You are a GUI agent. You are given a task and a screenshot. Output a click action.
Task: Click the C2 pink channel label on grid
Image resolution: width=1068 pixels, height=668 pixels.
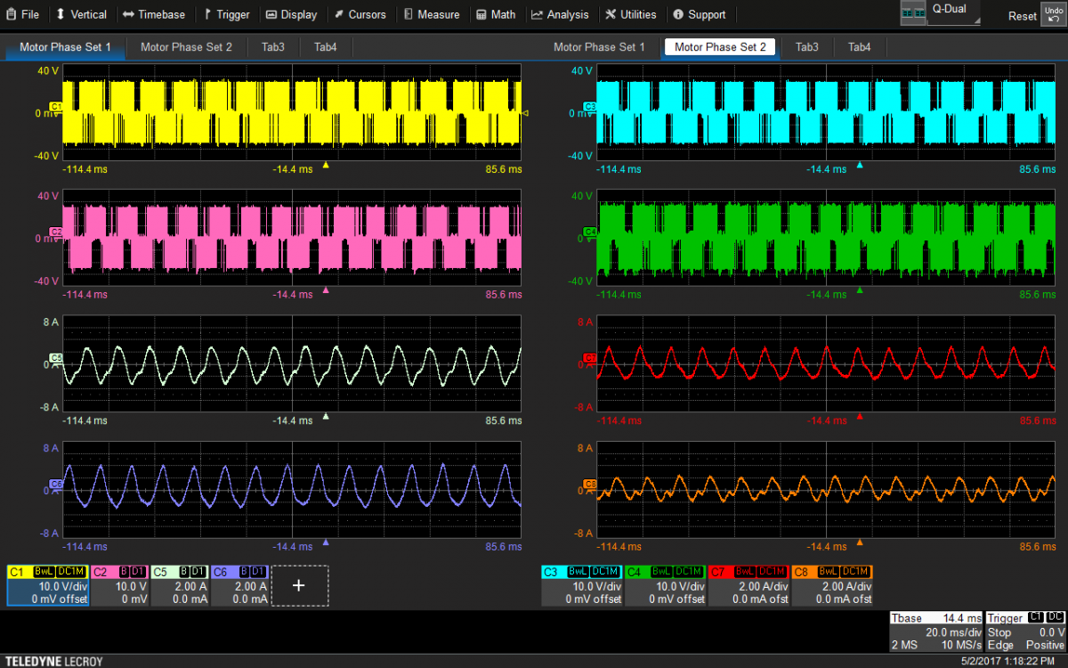(x=55, y=232)
